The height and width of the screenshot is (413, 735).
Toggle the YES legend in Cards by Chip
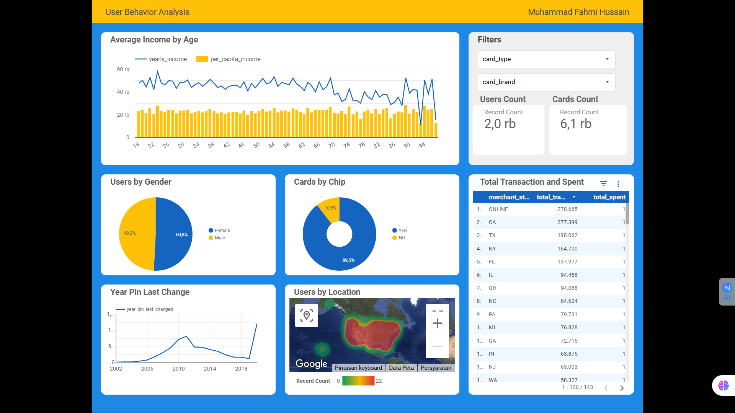pos(400,230)
